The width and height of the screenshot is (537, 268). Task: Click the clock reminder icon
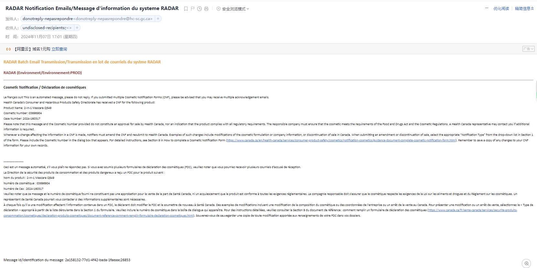199,9
